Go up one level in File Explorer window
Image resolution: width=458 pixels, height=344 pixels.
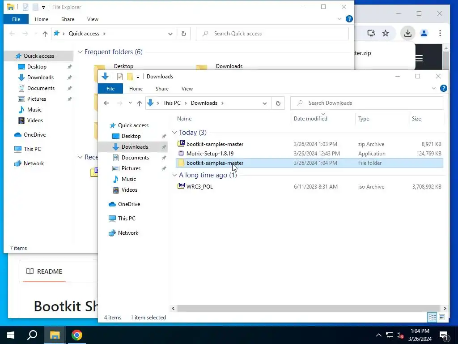click(x=45, y=34)
